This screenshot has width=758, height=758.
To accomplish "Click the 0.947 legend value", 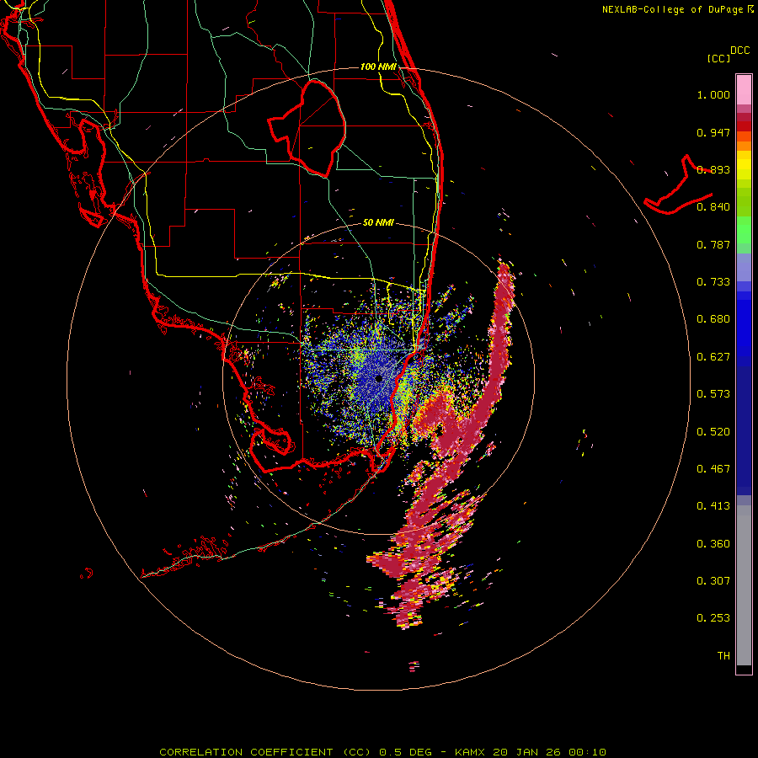I will [x=713, y=132].
